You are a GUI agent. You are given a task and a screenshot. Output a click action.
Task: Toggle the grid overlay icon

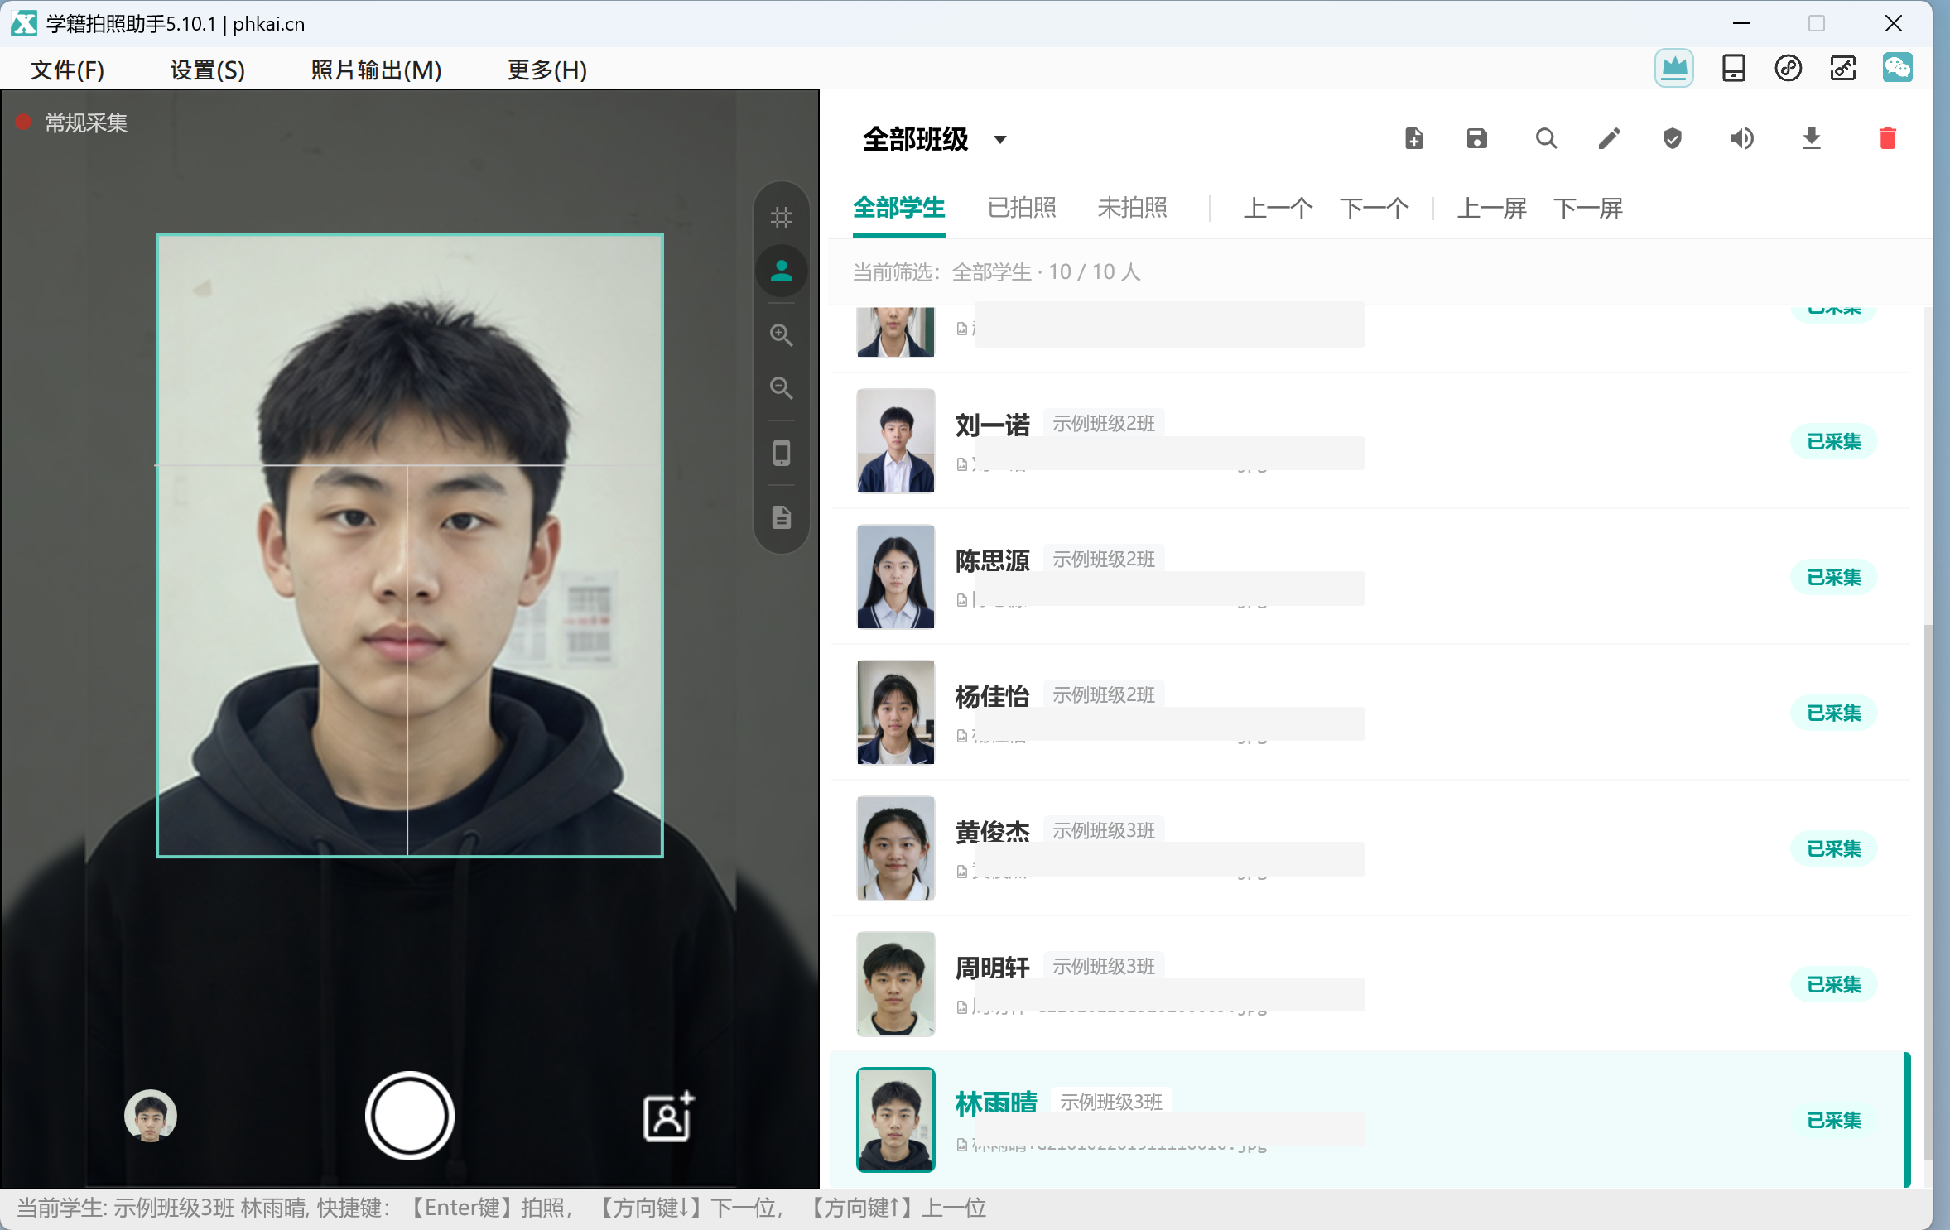pos(781,218)
